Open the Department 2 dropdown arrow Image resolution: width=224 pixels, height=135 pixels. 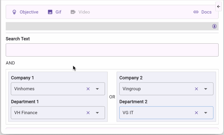click(x=206, y=113)
